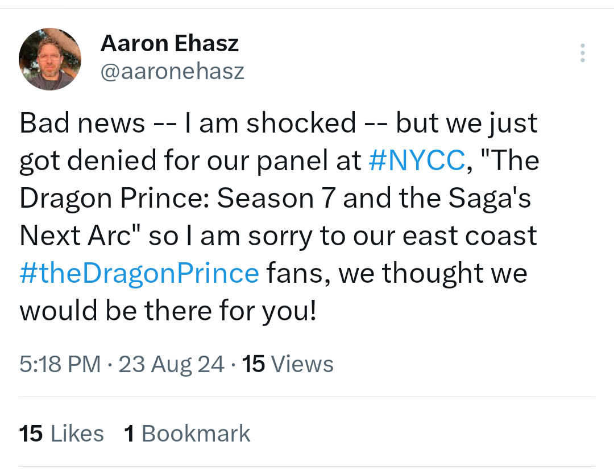The image size is (614, 470).
Task: Click Aaron Ehasz's profile avatar photo
Action: tap(50, 59)
